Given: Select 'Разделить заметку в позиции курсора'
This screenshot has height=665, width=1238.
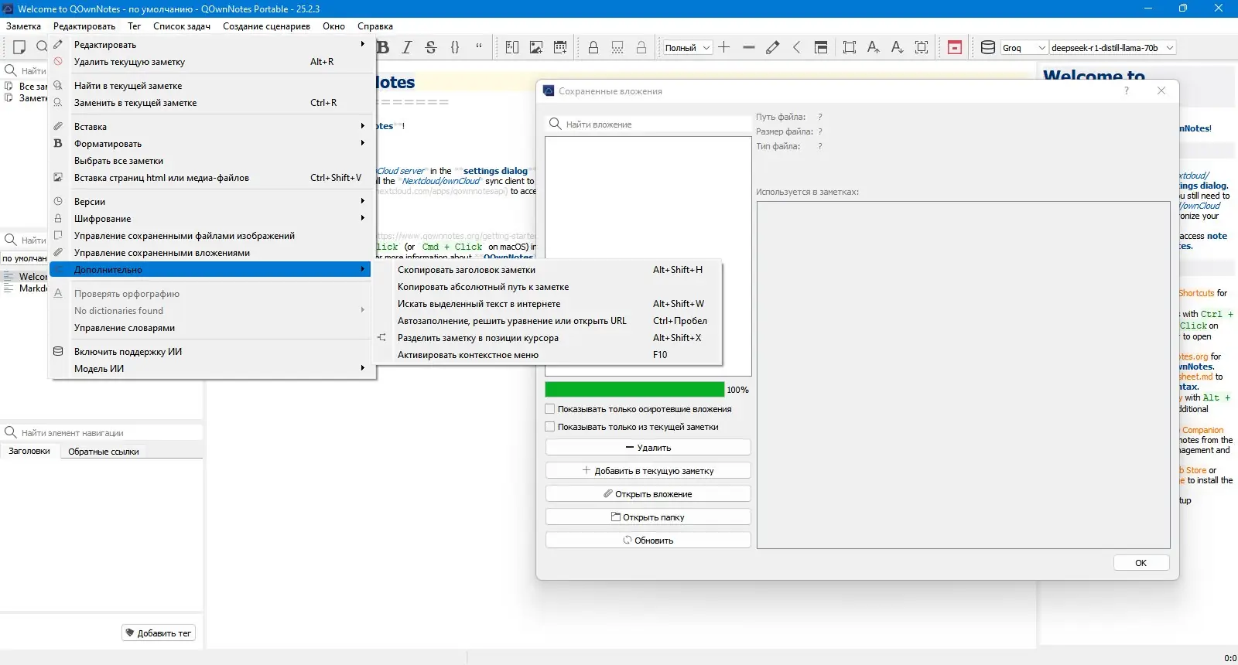Looking at the screenshot, I should click(477, 338).
